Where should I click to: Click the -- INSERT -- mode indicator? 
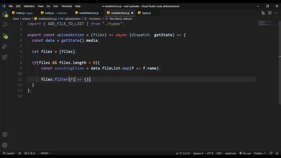(x=45, y=153)
